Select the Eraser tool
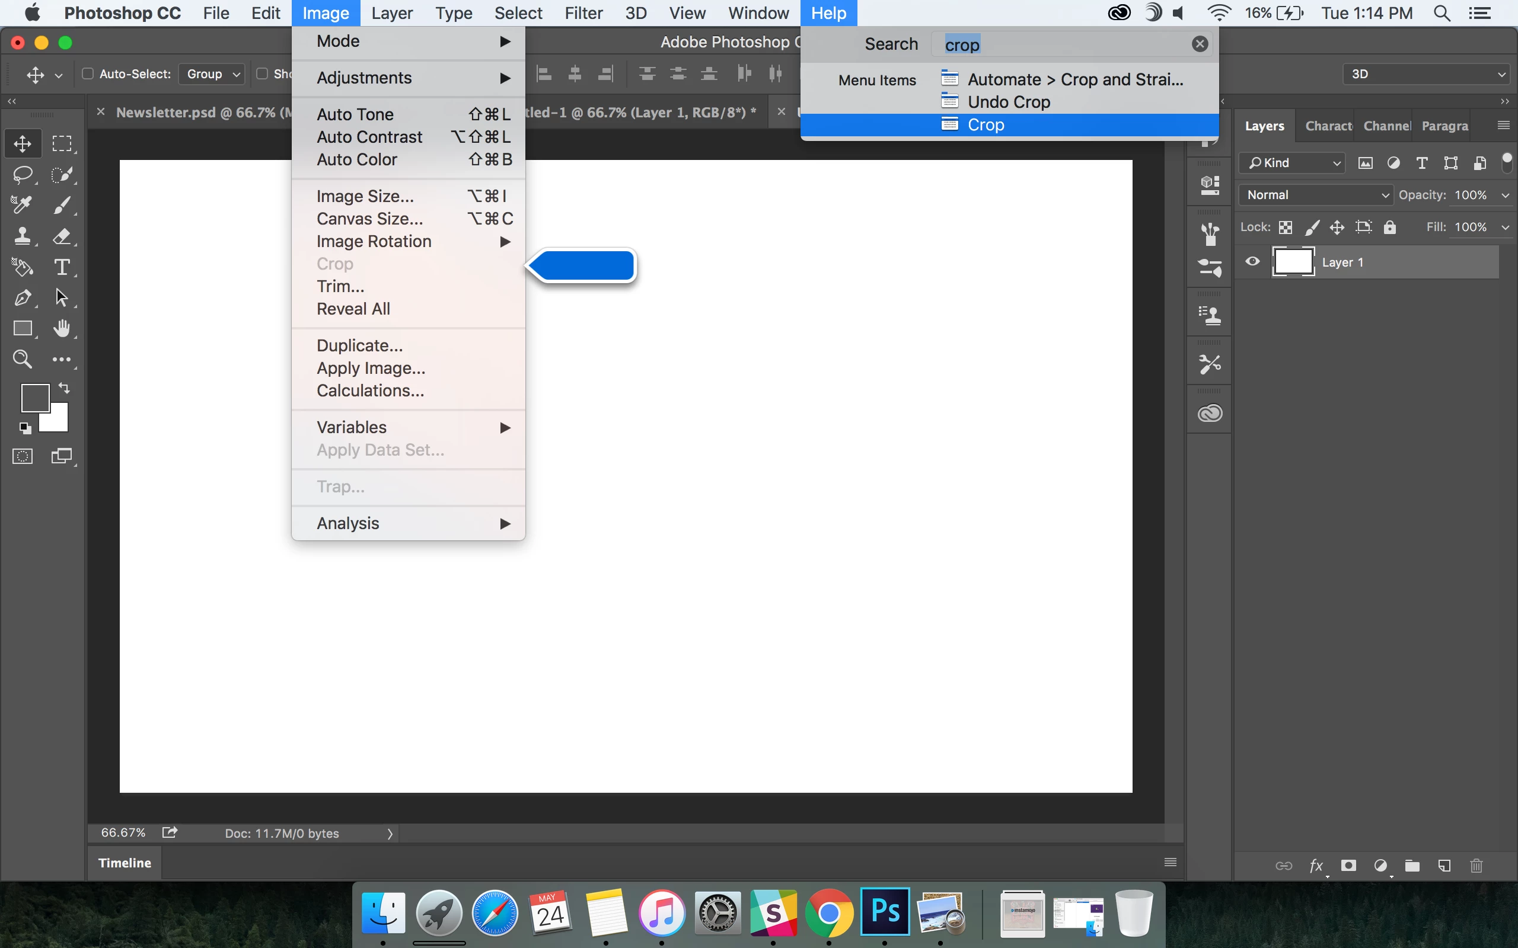The height and width of the screenshot is (948, 1518). coord(62,236)
